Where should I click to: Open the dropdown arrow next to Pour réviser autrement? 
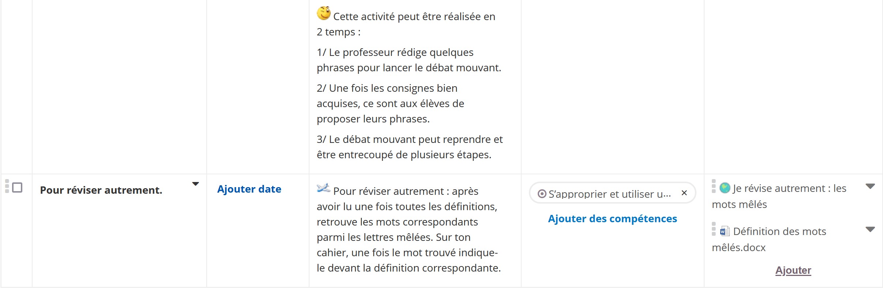pyautogui.click(x=195, y=184)
